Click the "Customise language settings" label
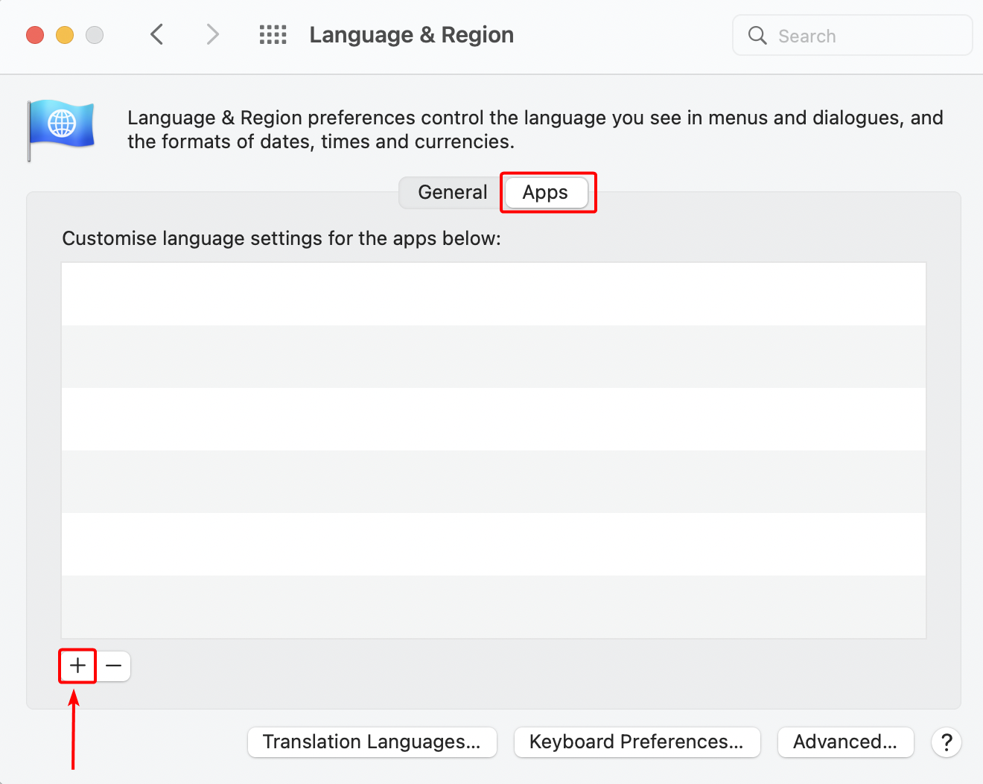The width and height of the screenshot is (983, 784). click(281, 238)
